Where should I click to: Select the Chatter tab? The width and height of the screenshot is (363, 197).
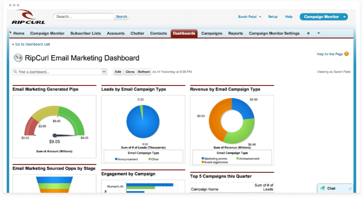137,33
